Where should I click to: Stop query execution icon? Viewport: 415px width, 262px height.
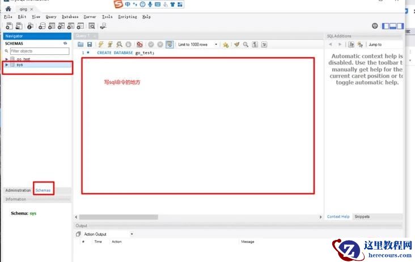click(x=128, y=45)
